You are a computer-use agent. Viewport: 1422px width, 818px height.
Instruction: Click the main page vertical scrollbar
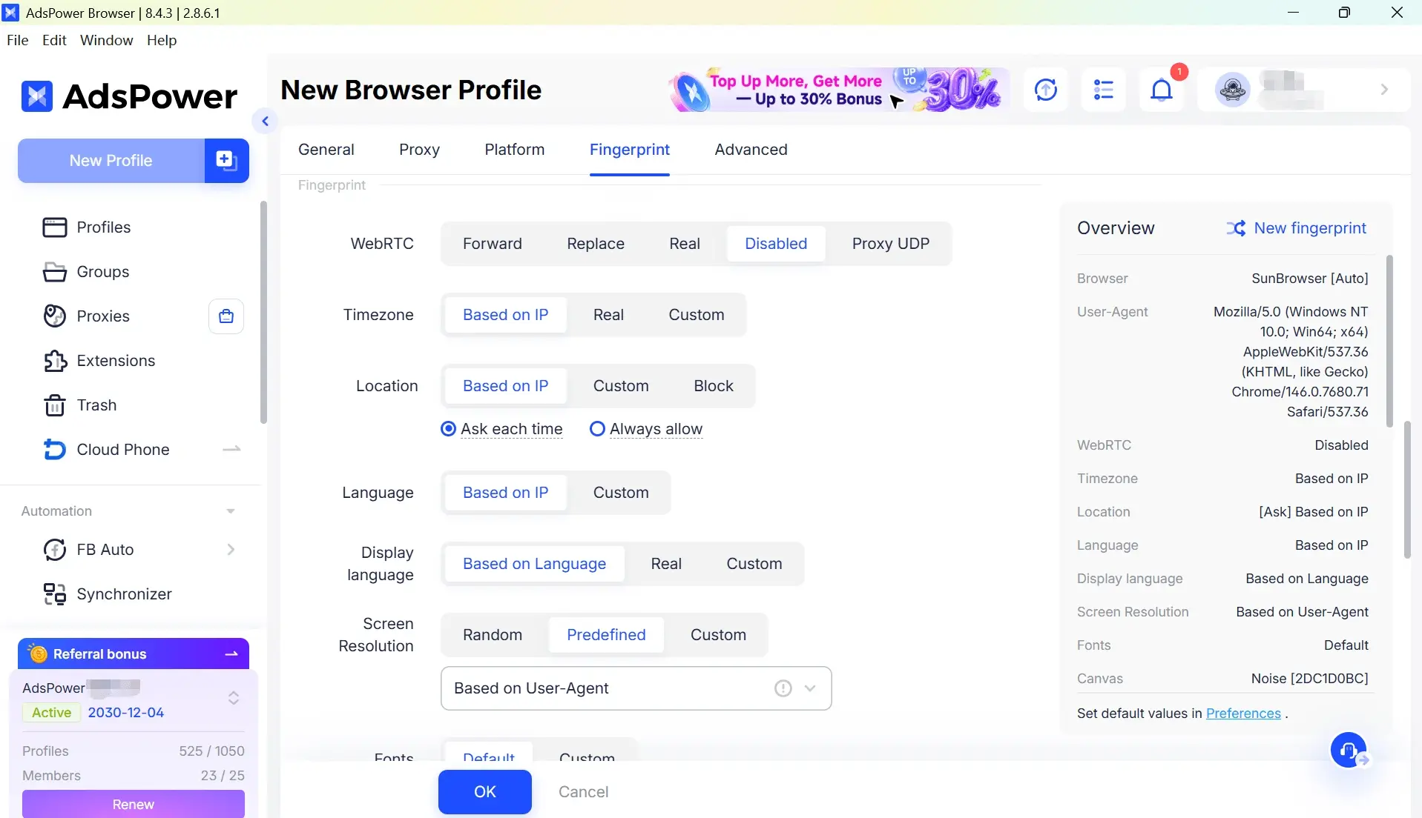point(1407,489)
